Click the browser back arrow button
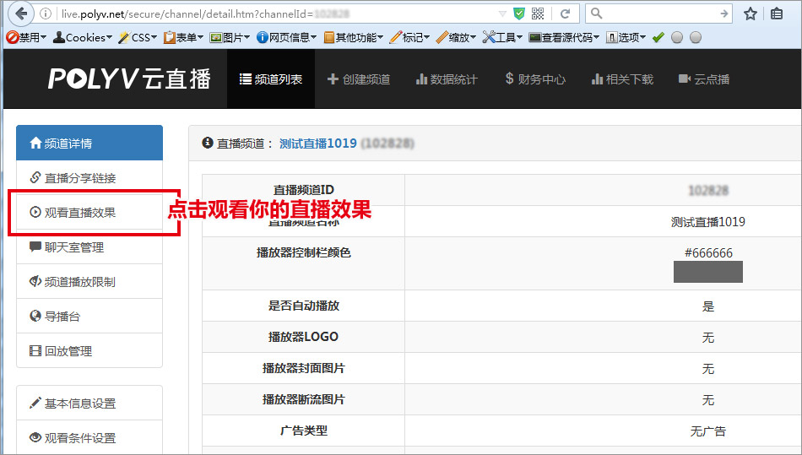The width and height of the screenshot is (802, 455). [x=20, y=14]
